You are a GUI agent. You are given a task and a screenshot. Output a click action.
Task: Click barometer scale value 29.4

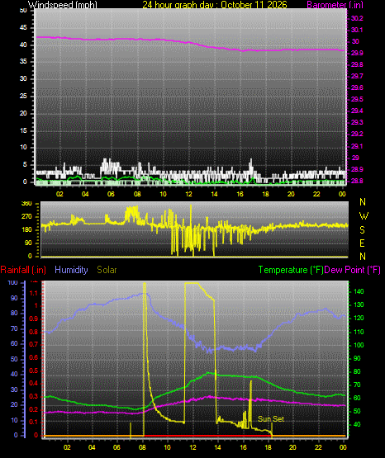357,111
